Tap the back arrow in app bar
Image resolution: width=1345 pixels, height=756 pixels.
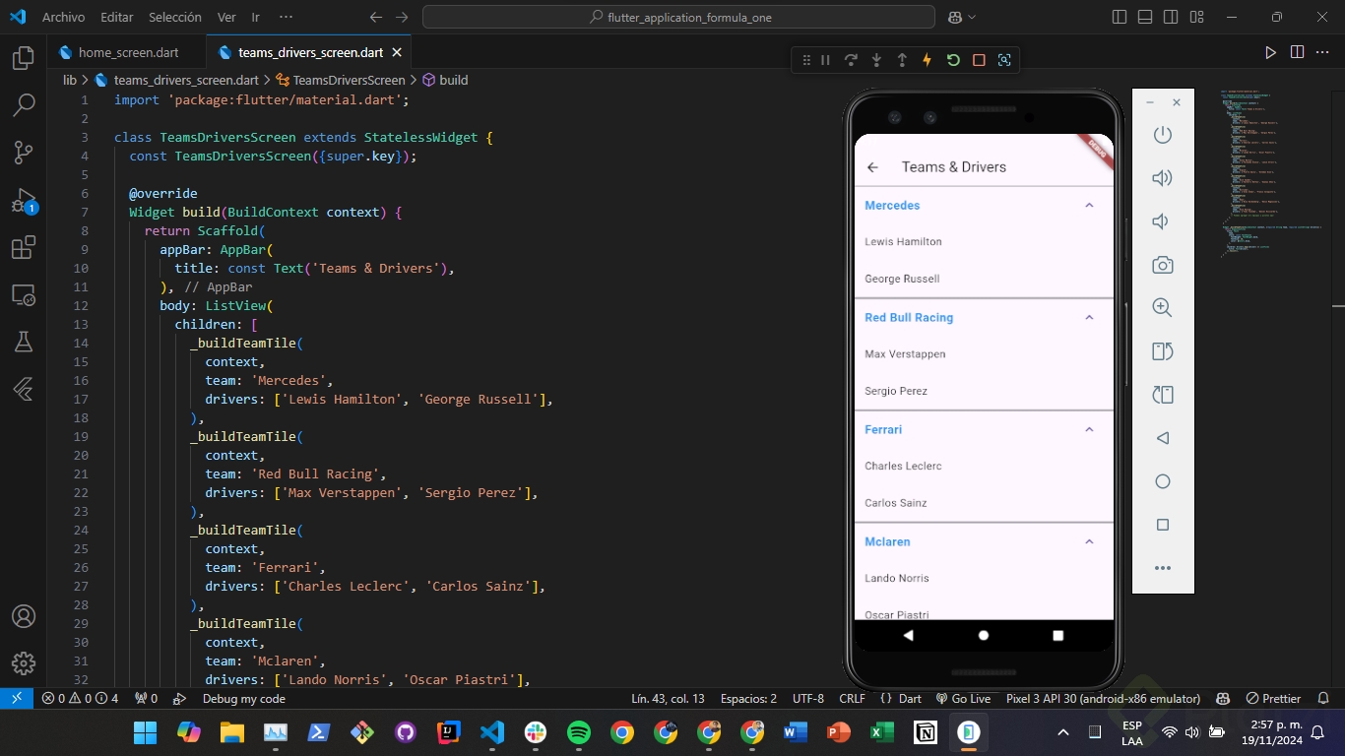[872, 167]
